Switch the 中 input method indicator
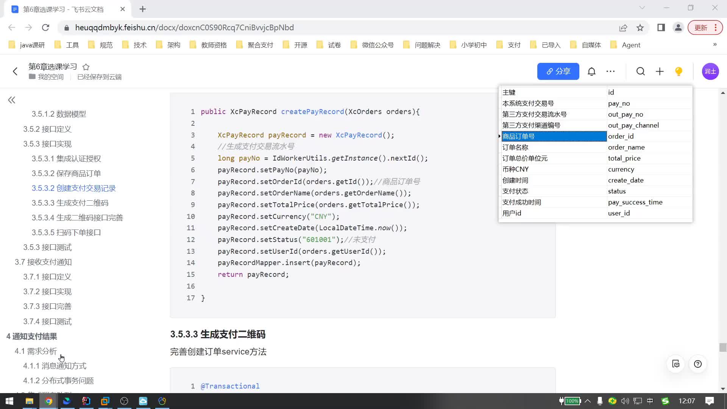 [650, 401]
